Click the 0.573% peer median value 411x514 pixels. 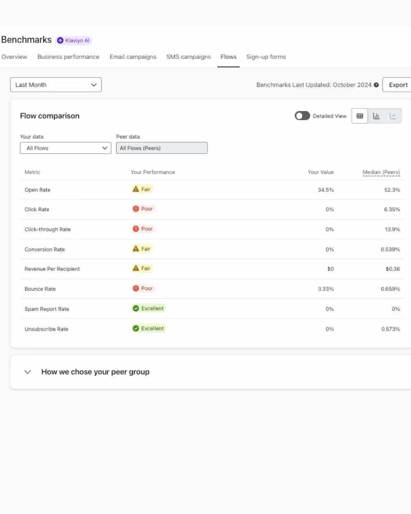tap(390, 329)
